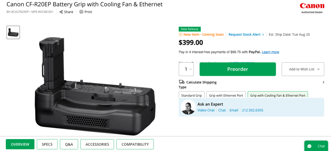Click the Coming Soon info icon
Screen dimensions: 331x151
tap(180, 34)
